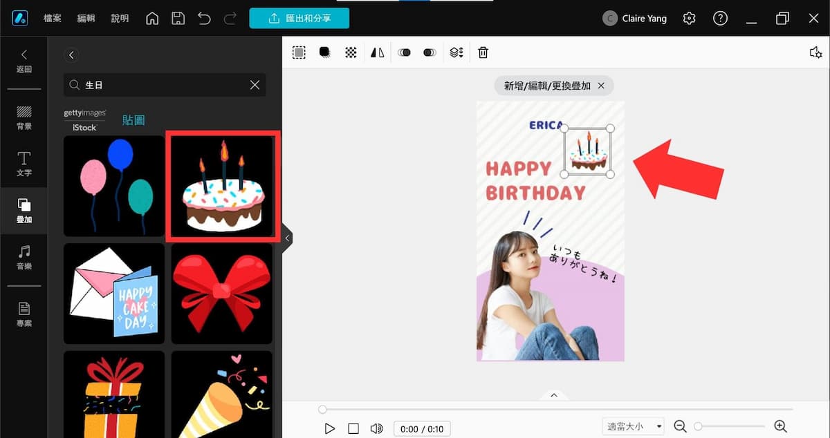The height and width of the screenshot is (438, 830).
Task: Open the help question mark icon
Action: pyautogui.click(x=720, y=19)
